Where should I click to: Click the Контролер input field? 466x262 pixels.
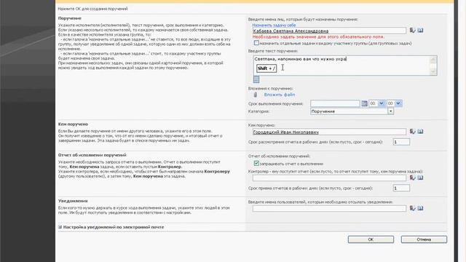329,178
